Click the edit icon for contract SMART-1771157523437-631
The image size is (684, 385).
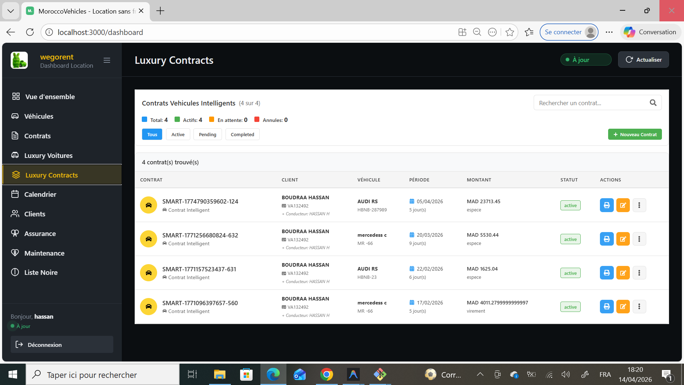(x=623, y=273)
